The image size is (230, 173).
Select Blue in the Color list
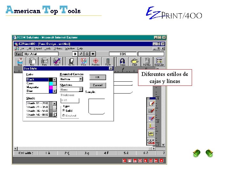pyautogui.click(x=37, y=91)
